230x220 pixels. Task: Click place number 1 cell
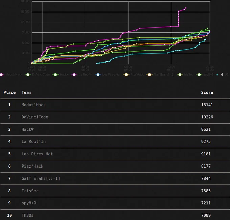[9, 105]
